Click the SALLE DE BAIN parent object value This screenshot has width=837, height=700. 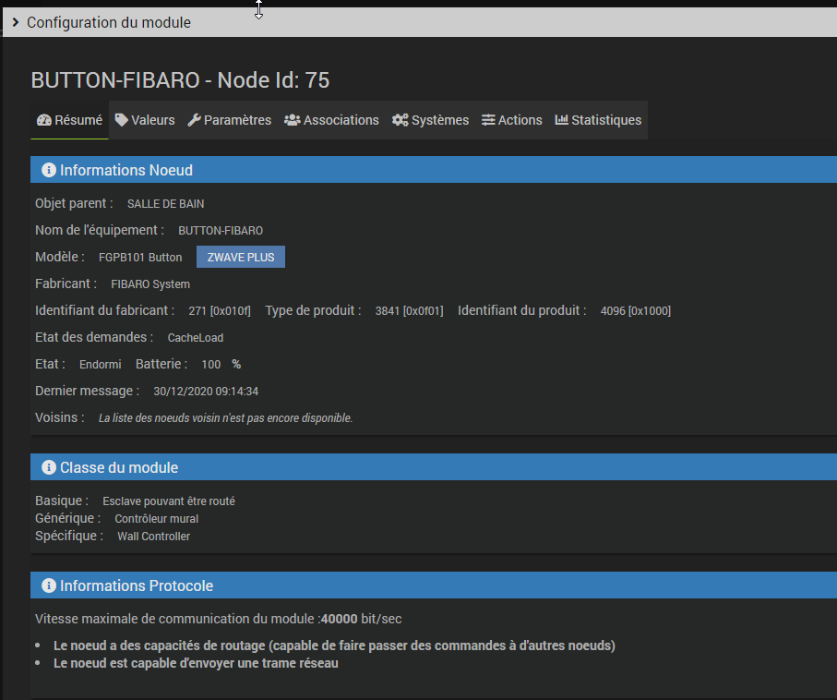[x=165, y=204]
